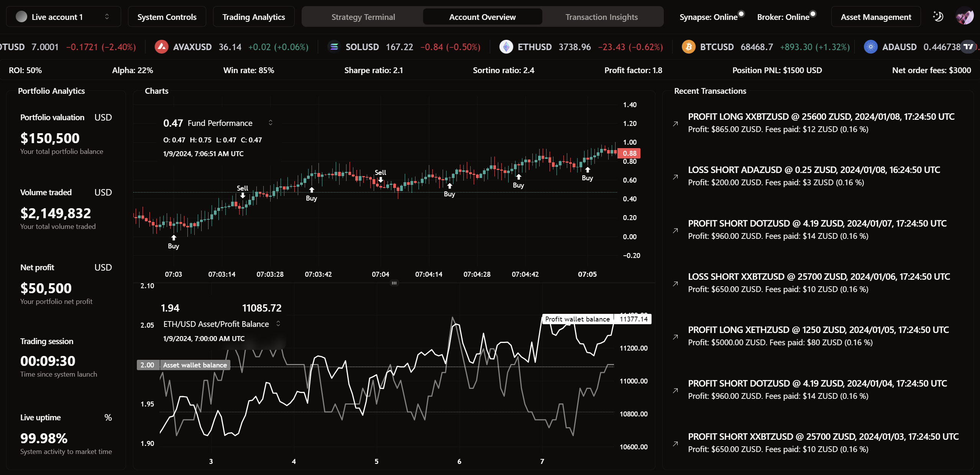Click the Buy marker near 07:05

[x=588, y=170]
